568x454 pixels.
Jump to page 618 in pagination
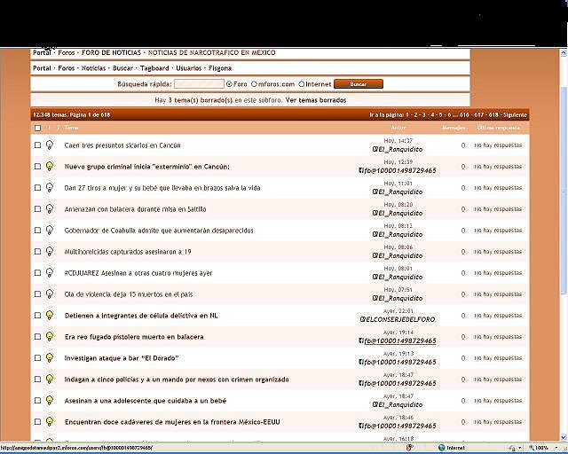pyautogui.click(x=493, y=114)
